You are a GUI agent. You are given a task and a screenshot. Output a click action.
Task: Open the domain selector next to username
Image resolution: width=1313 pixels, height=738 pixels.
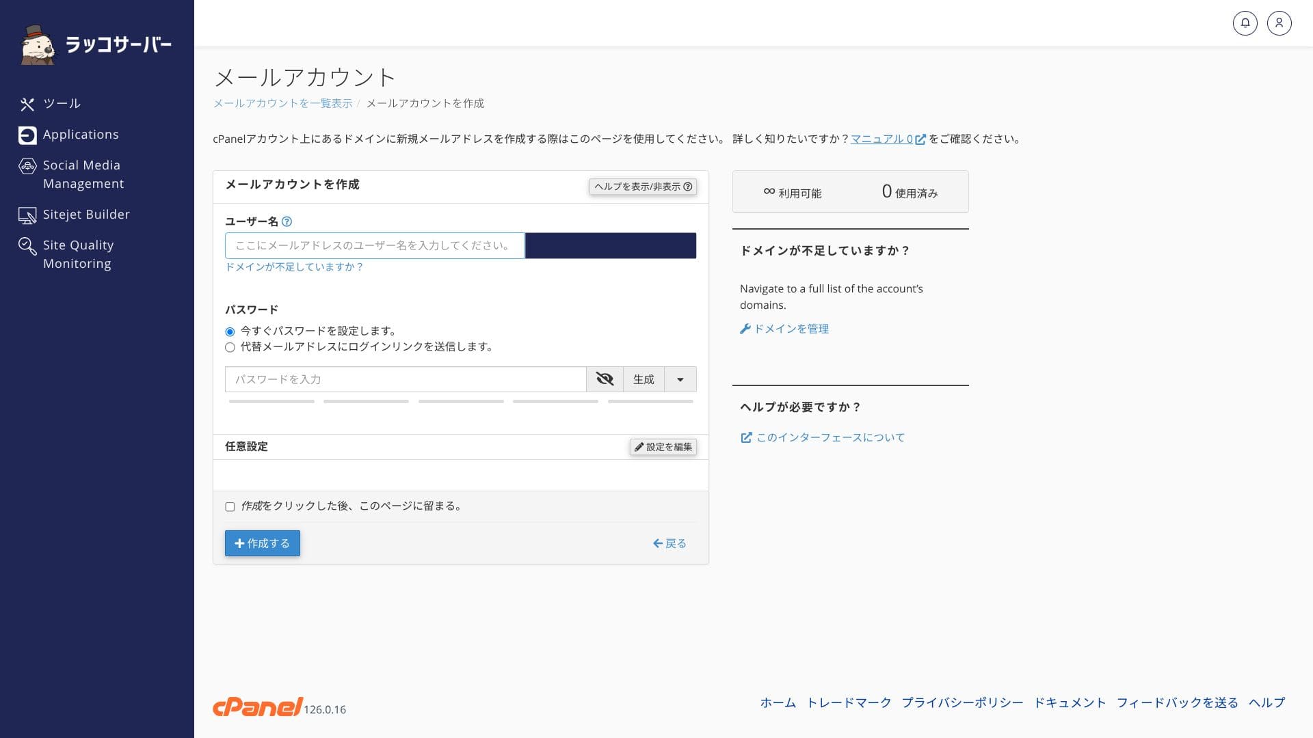click(x=610, y=246)
